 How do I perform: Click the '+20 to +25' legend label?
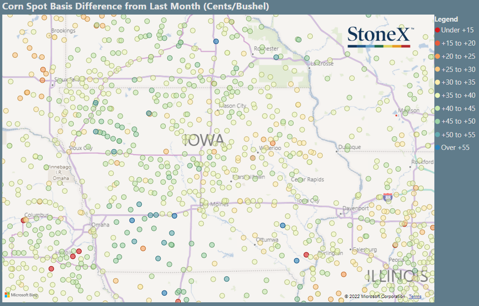[x=458, y=56]
